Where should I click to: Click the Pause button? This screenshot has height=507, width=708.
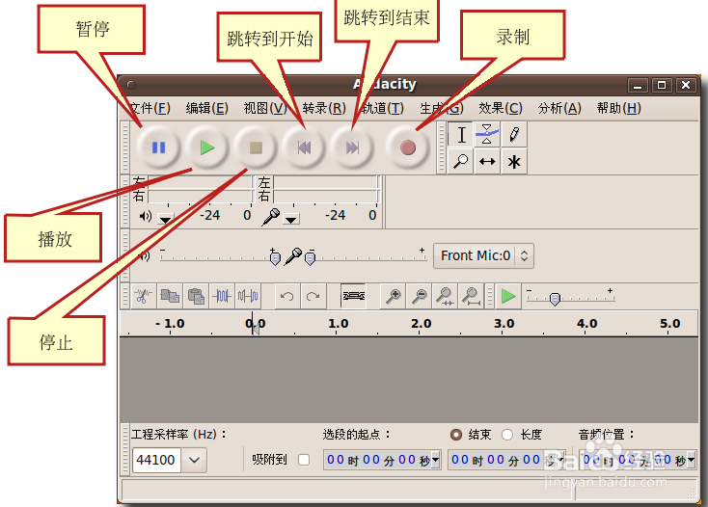[158, 147]
